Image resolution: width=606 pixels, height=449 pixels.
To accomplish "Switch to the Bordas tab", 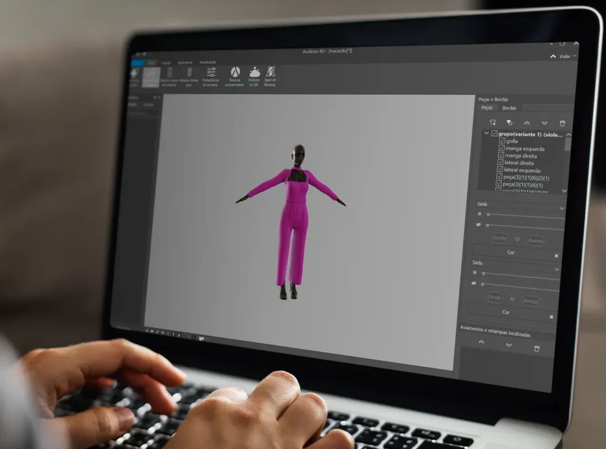I will pos(509,108).
